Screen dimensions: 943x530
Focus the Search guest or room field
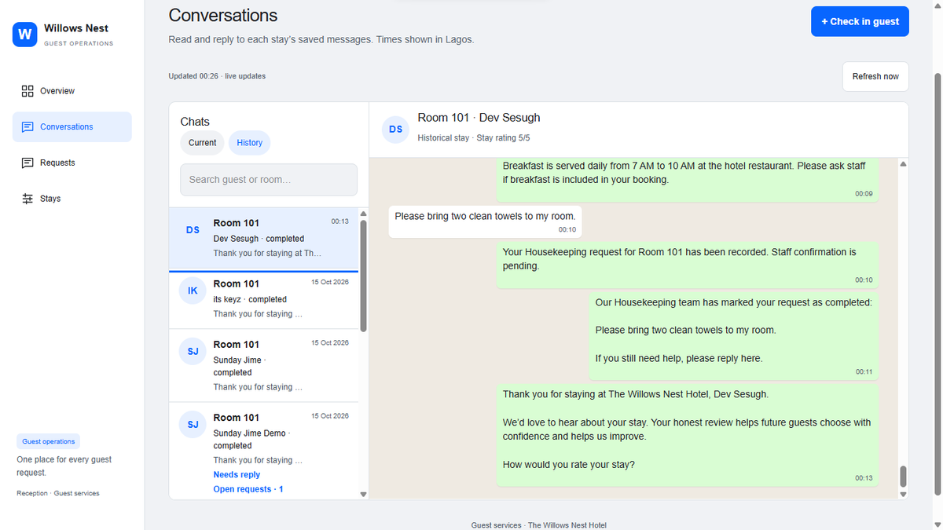point(269,180)
